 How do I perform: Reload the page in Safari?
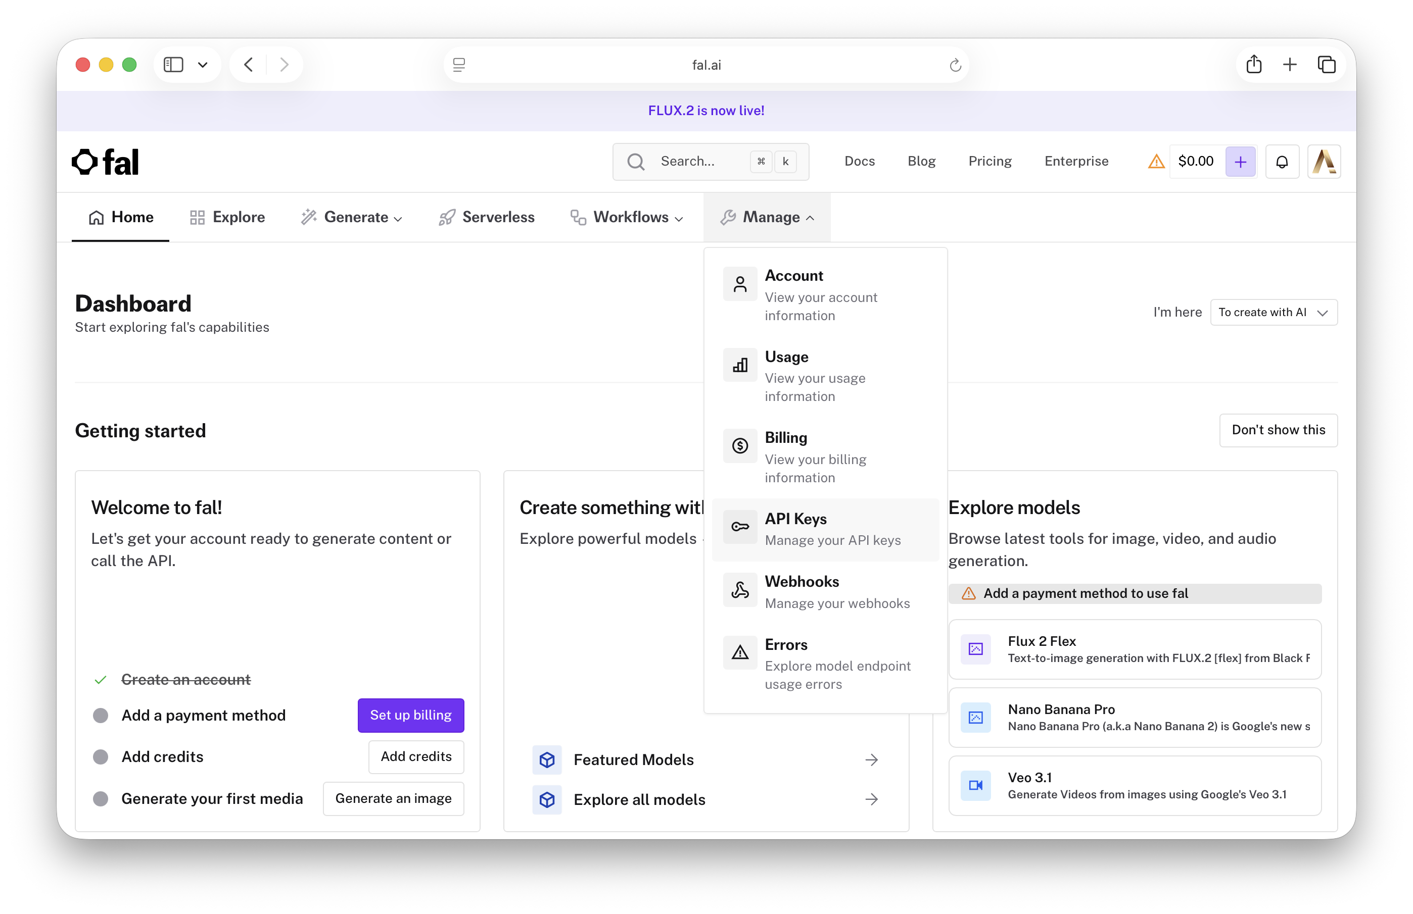tap(955, 65)
